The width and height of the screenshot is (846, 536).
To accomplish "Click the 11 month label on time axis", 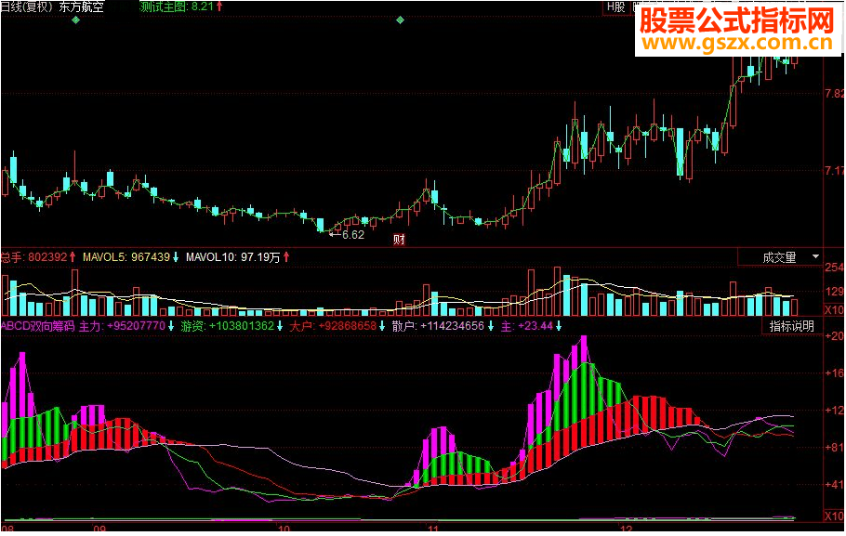I will [433, 529].
